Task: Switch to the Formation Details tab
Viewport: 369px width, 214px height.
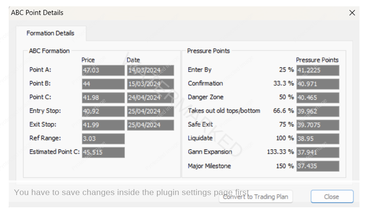Action: [50, 33]
